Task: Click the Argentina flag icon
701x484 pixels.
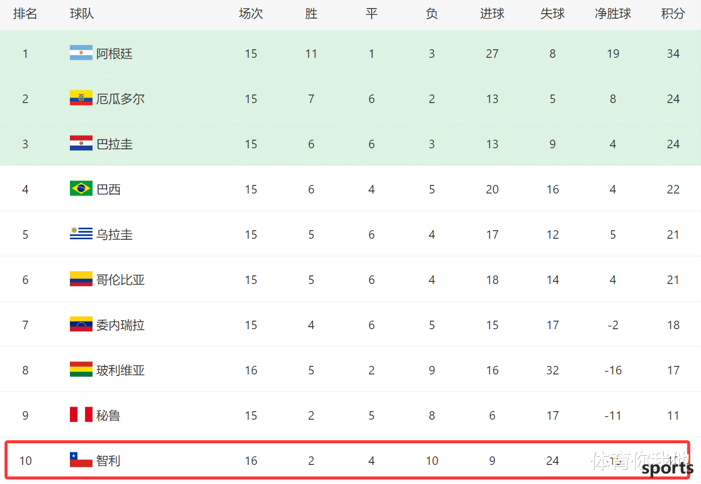Action: tap(81, 53)
